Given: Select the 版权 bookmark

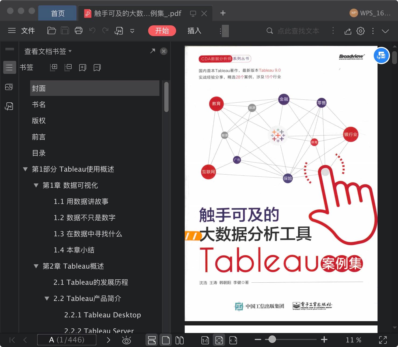Looking at the screenshot, I should (x=39, y=121).
